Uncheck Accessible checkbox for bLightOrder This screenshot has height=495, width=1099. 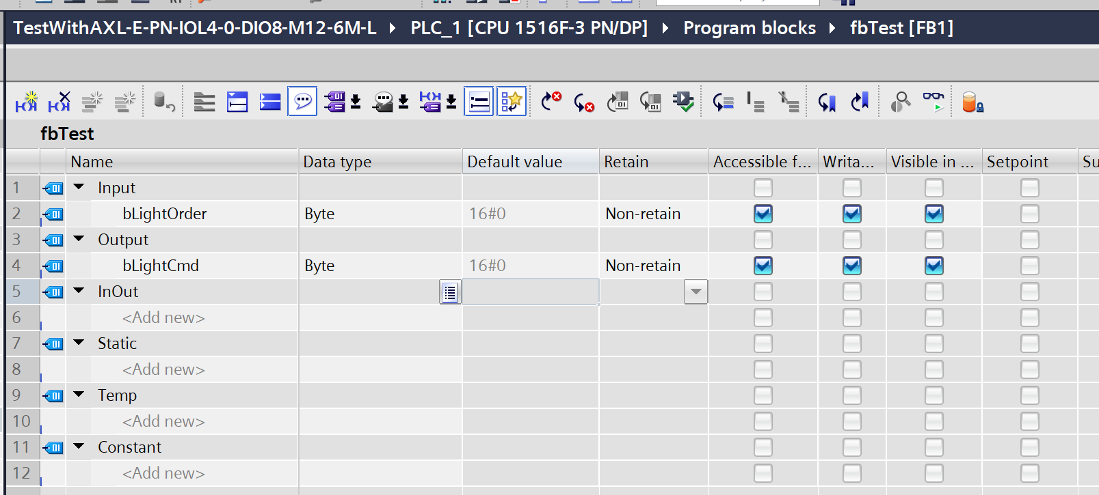pyautogui.click(x=763, y=214)
